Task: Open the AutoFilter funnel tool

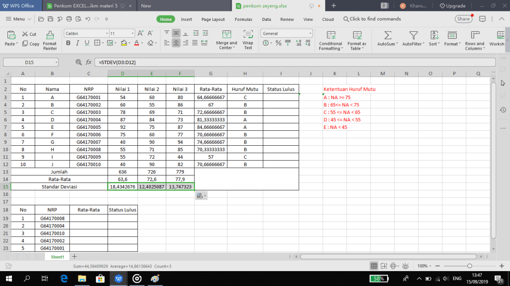Action: (413, 36)
